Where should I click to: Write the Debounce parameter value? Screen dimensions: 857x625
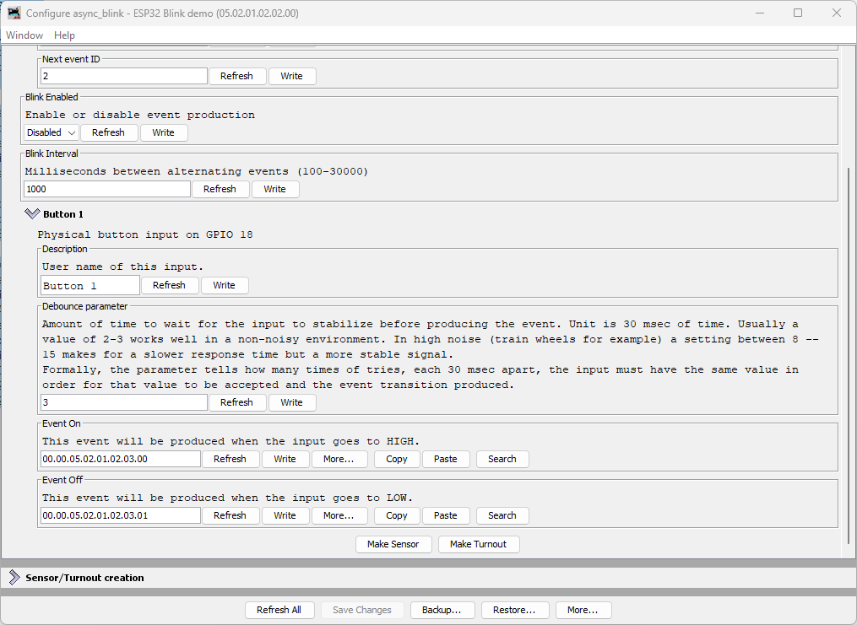click(x=292, y=402)
